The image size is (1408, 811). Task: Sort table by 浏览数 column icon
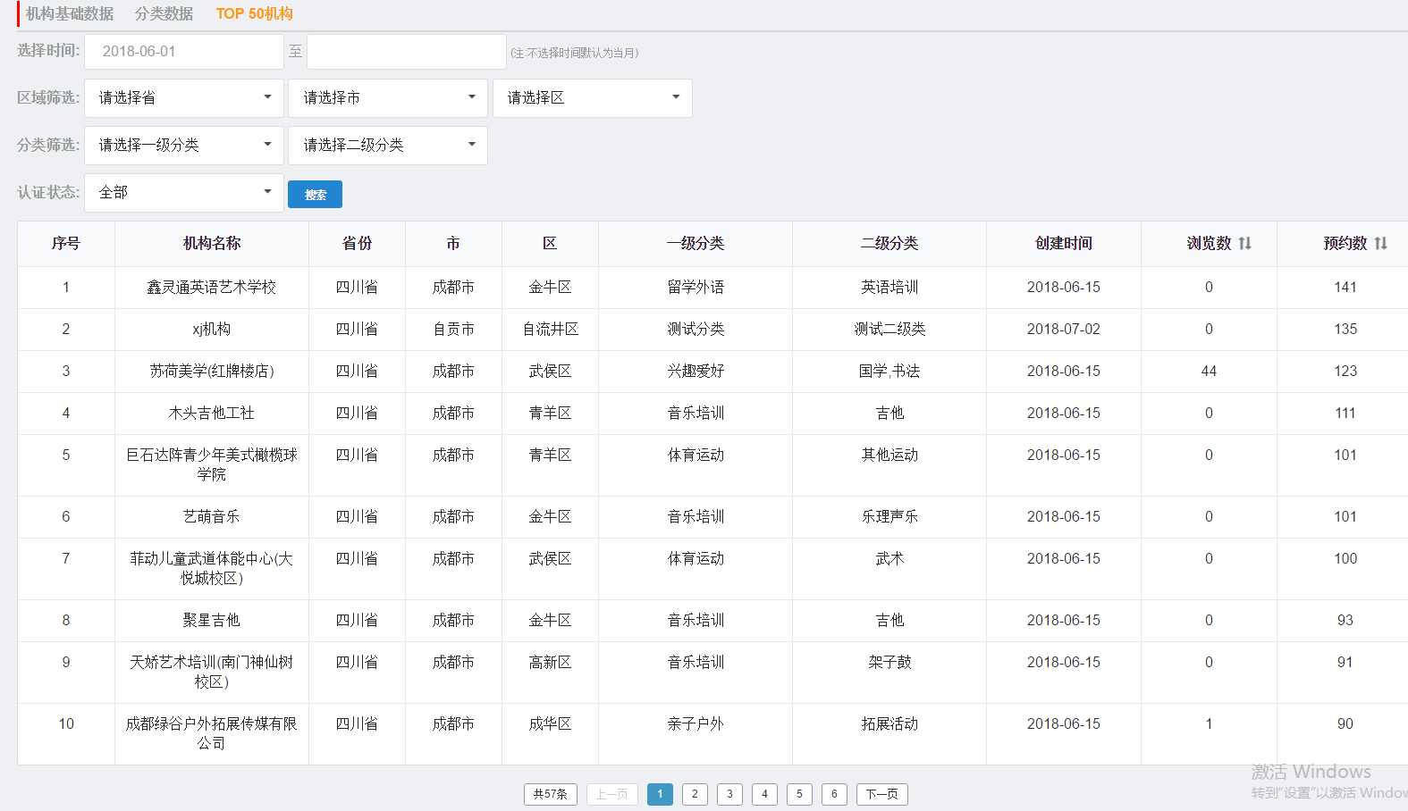pyautogui.click(x=1244, y=244)
